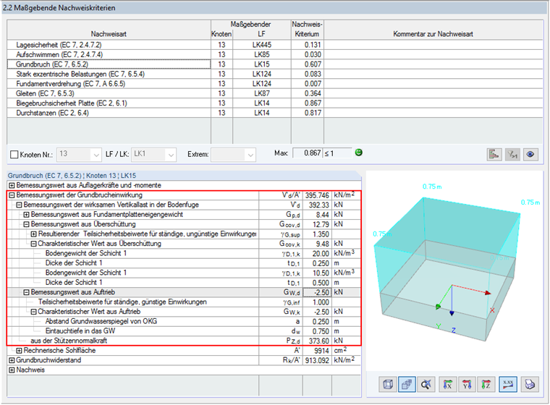Click Eintauchtiefe in das GW row
550x405 pixels.
(x=184, y=331)
